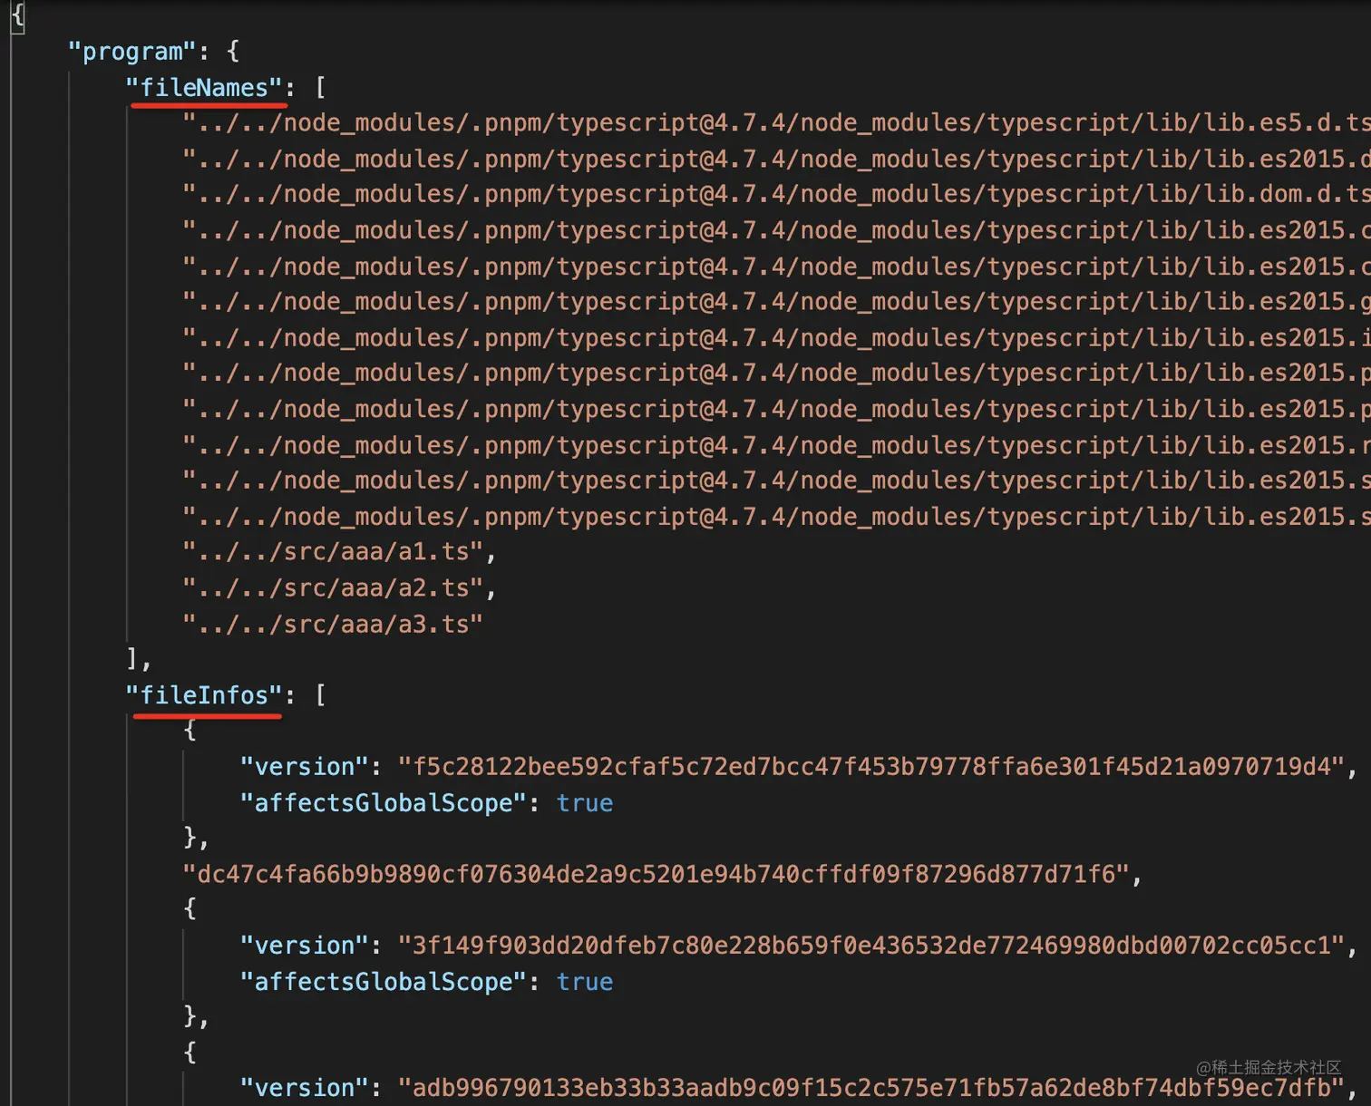The image size is (1371, 1106).
Task: Click the "version" key above the f5c28122 hash
Action: coord(305,767)
